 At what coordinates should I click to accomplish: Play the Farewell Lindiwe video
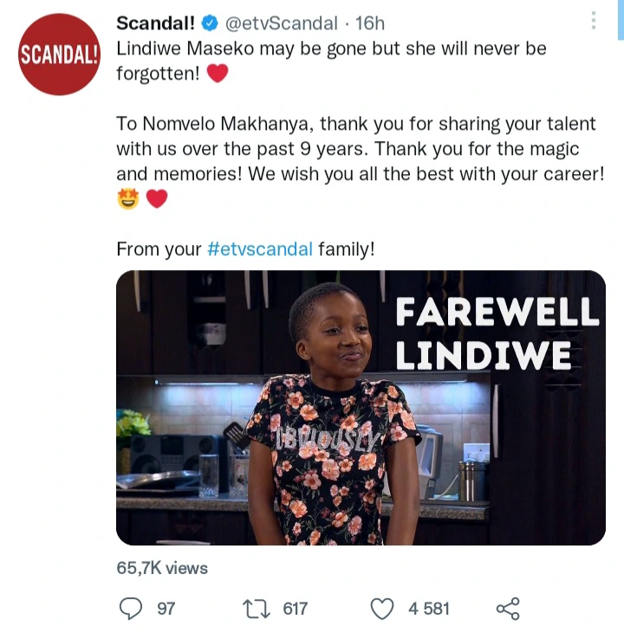pyautogui.click(x=361, y=408)
